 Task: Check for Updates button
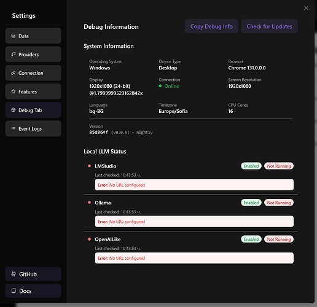pos(269,26)
